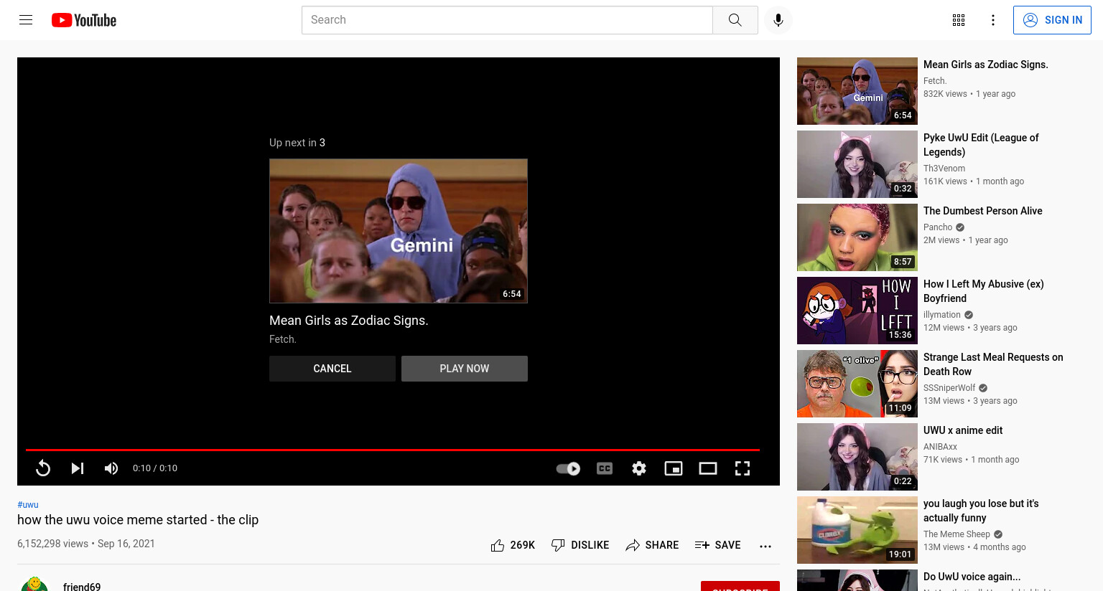Screen dimensions: 1103x591
Task: Enable miniplayer mode
Action: pos(674,468)
